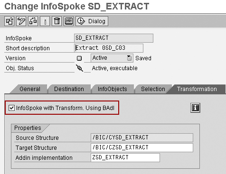Switch to the General tab

pyautogui.click(x=30, y=89)
